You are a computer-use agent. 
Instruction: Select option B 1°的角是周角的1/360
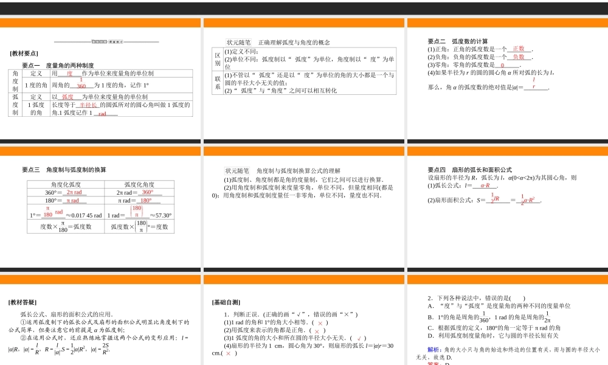click(489, 316)
